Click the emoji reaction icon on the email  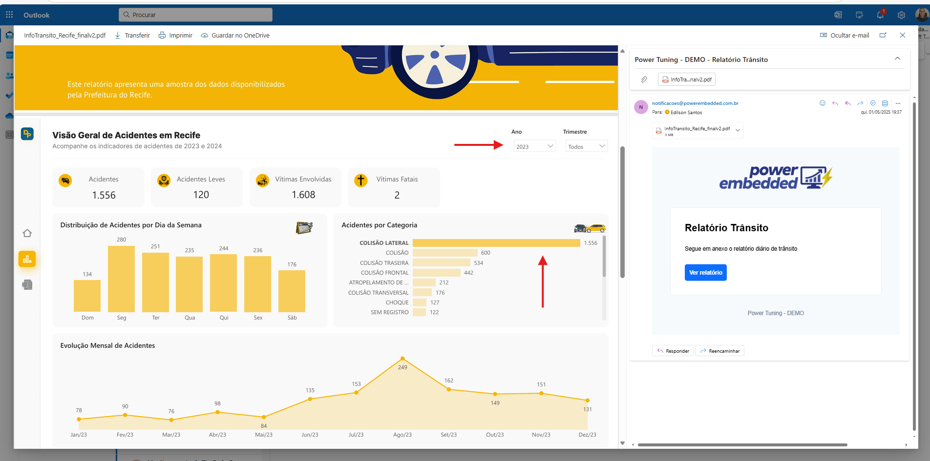[x=823, y=103]
